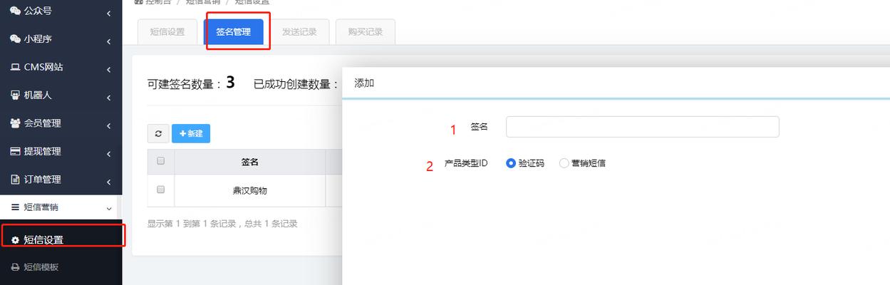Click the users icon beside 会员管理
The width and height of the screenshot is (890, 285).
15,123
